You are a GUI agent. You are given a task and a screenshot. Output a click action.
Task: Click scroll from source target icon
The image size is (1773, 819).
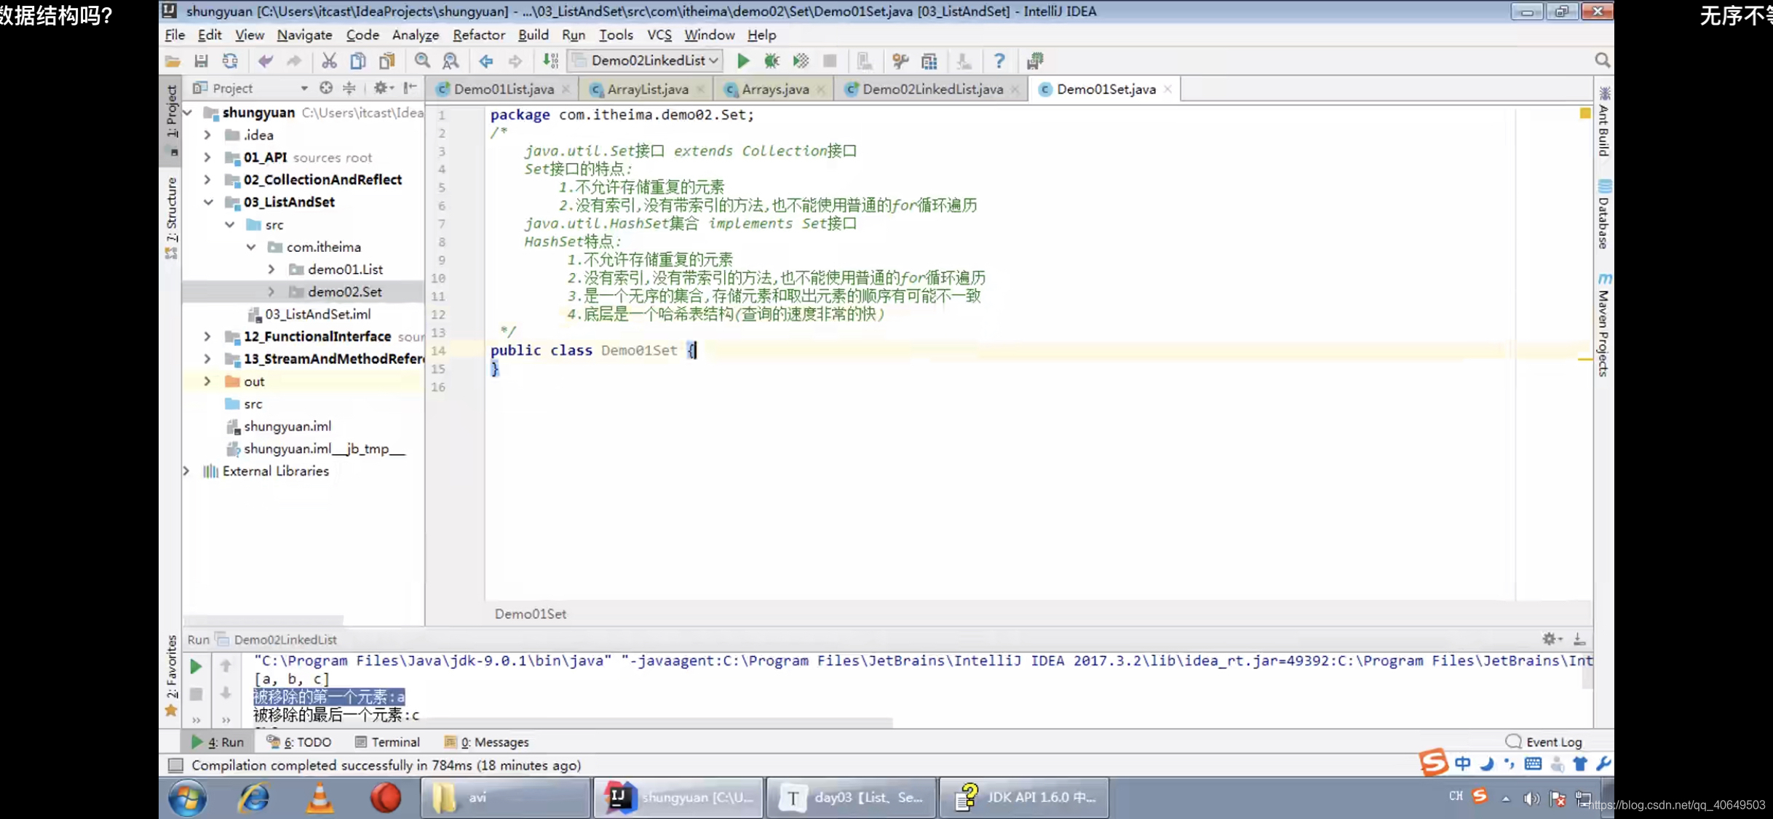tap(326, 88)
